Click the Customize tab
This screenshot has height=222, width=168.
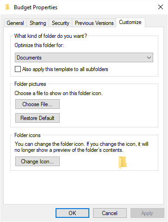click(131, 22)
